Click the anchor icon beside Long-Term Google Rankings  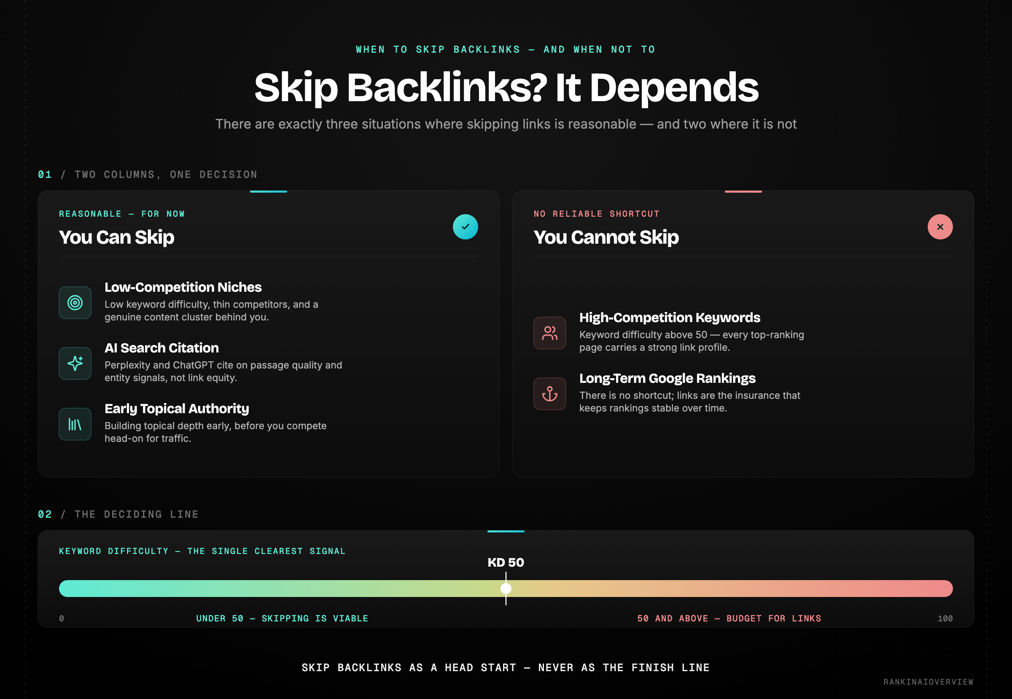coord(550,394)
